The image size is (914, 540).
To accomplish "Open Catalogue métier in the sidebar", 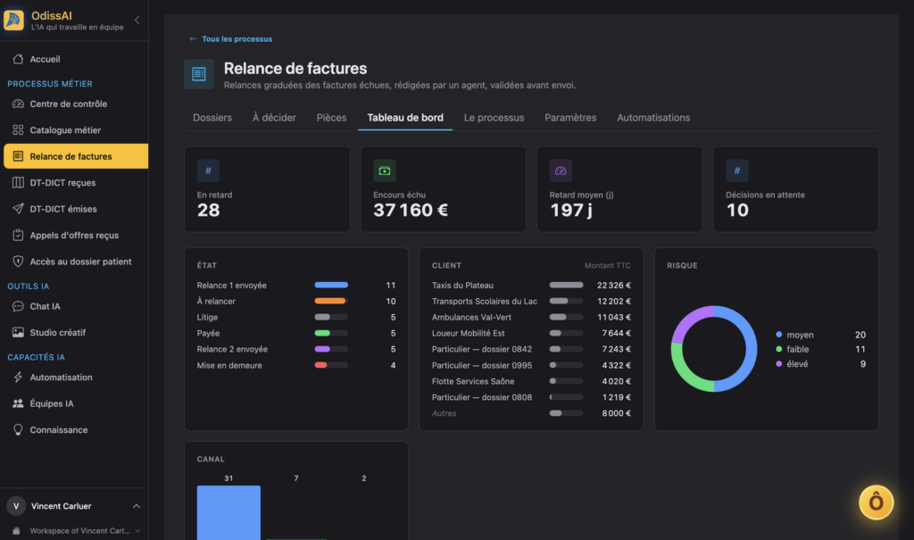I will point(75,130).
